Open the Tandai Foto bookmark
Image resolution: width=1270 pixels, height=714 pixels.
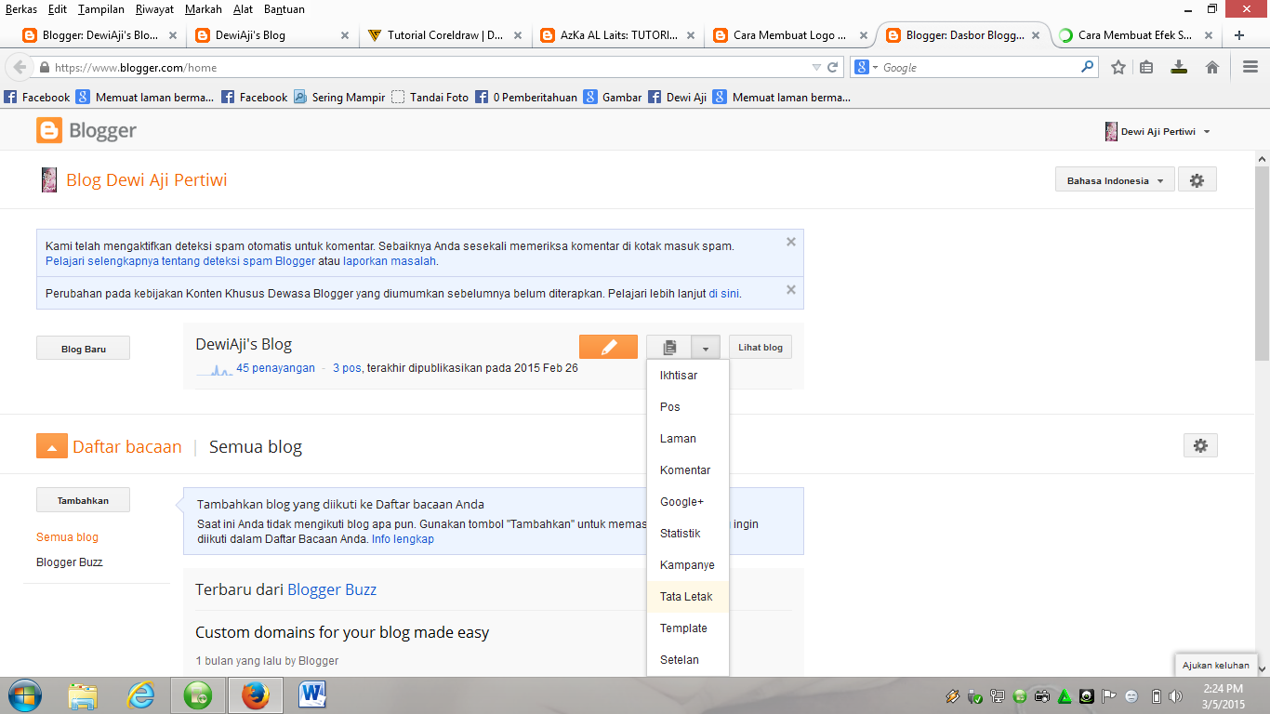point(430,97)
